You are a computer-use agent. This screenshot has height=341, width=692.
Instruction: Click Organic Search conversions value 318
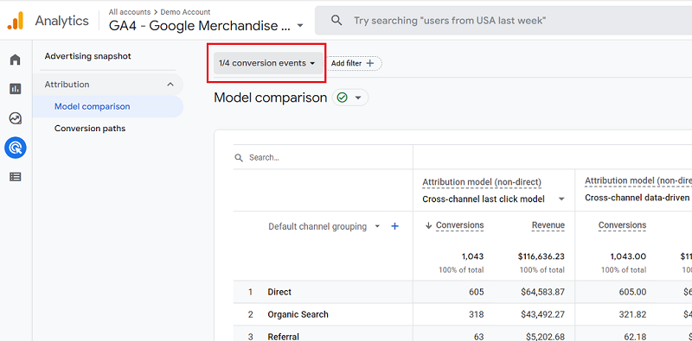pyautogui.click(x=477, y=314)
